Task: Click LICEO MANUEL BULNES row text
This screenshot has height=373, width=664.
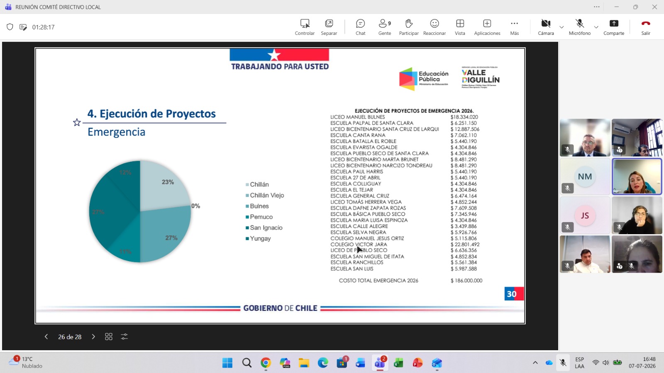Action: coord(358,117)
